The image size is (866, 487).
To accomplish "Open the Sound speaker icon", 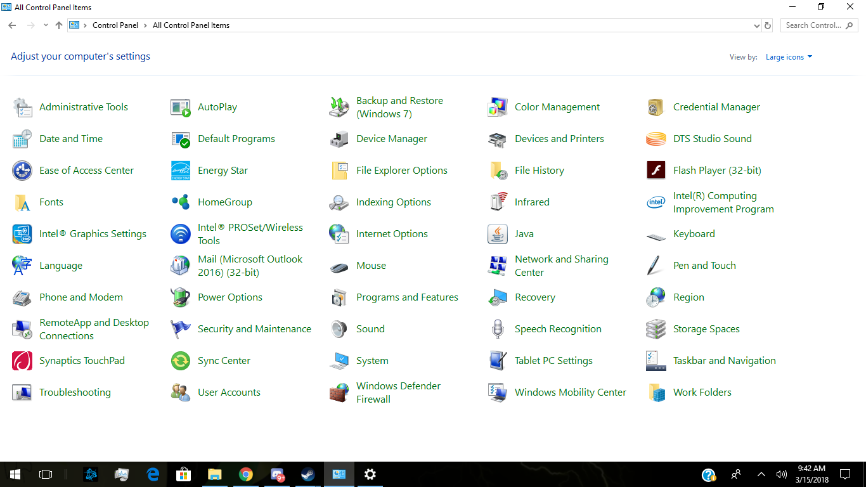I will point(339,329).
